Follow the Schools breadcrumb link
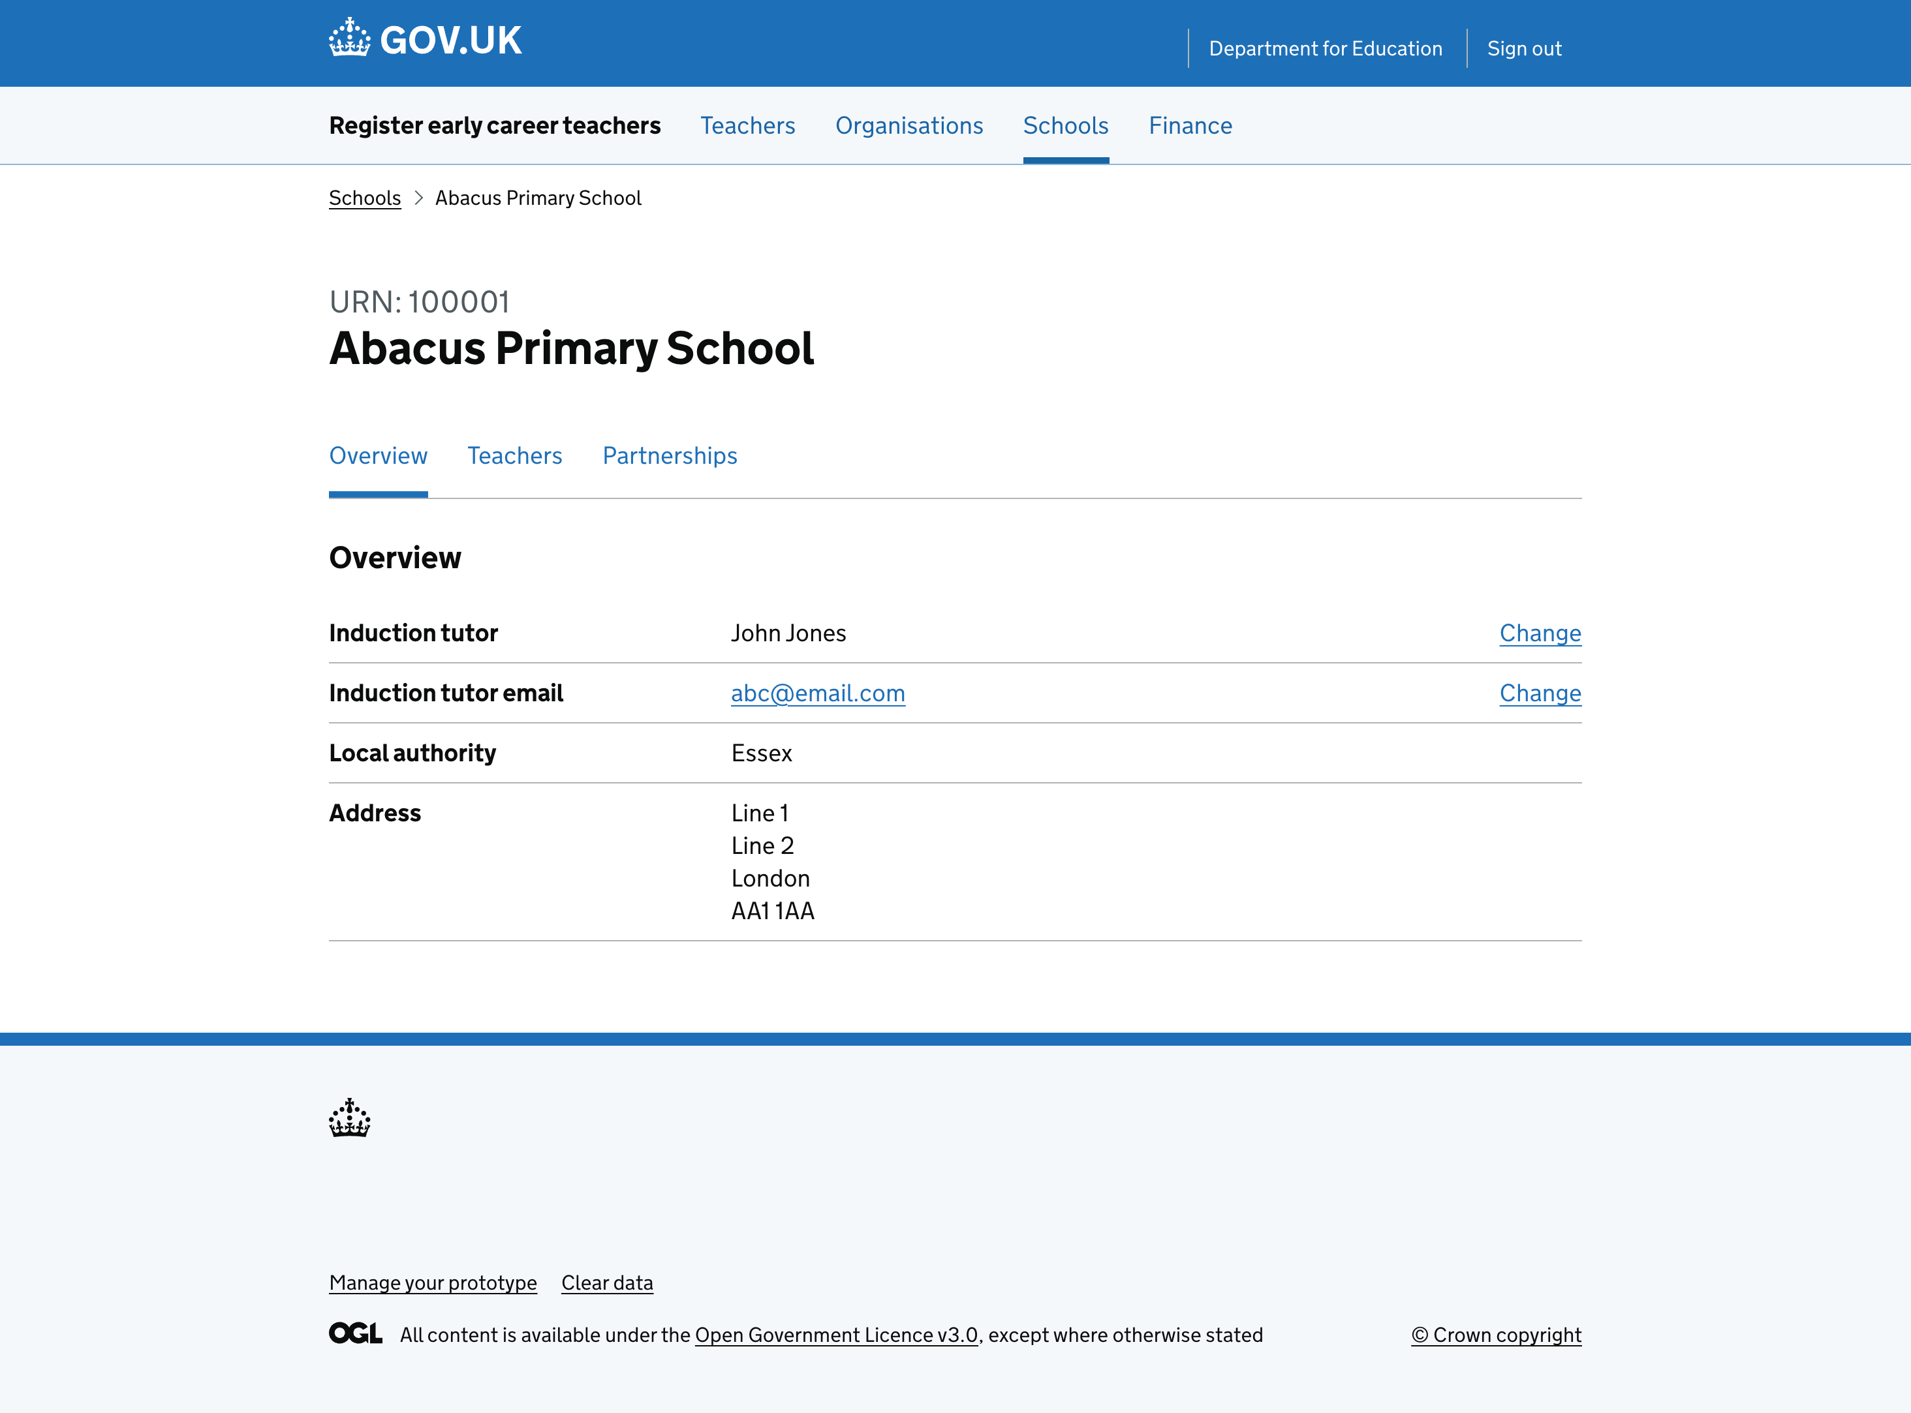Image resolution: width=1911 pixels, height=1413 pixels. (x=365, y=198)
